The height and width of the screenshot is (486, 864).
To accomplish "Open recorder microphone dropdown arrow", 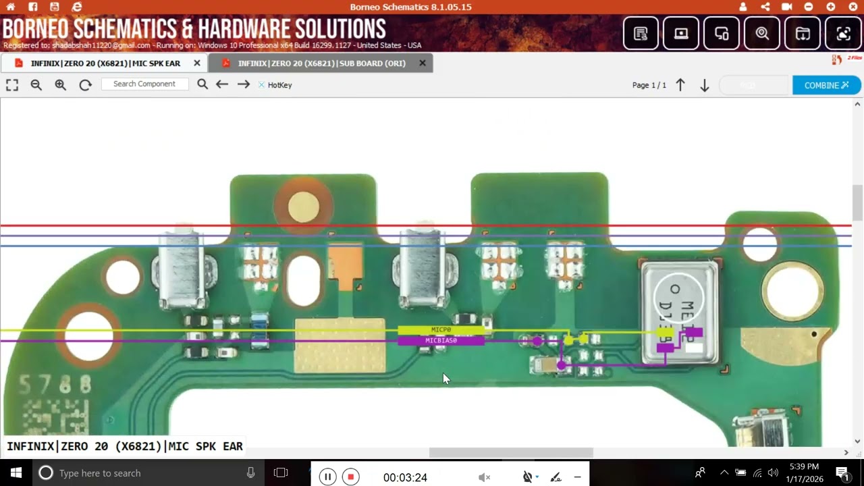I will [537, 477].
